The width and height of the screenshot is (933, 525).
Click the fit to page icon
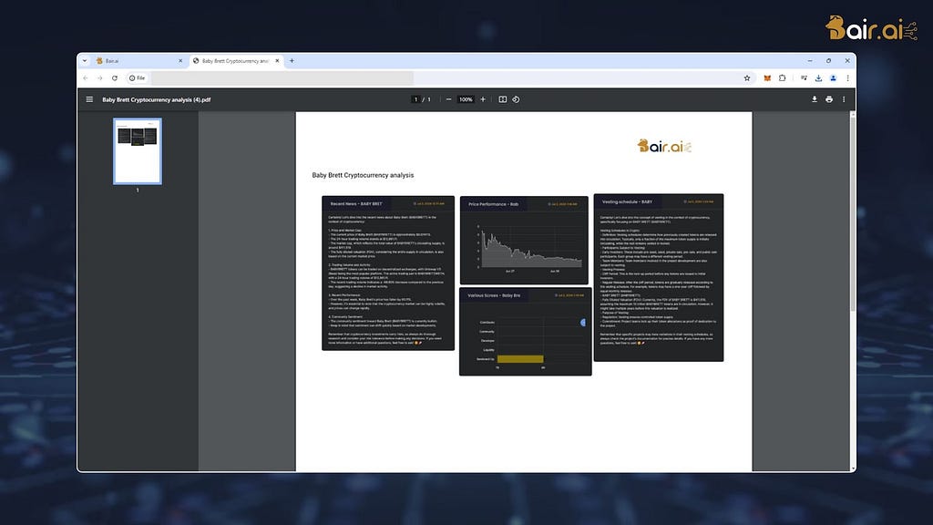(x=503, y=99)
